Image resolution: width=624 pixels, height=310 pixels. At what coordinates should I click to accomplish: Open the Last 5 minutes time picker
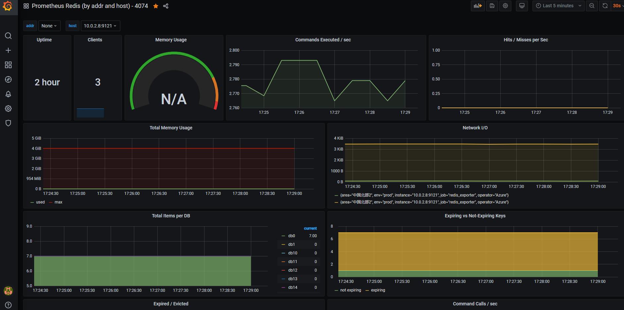[558, 6]
